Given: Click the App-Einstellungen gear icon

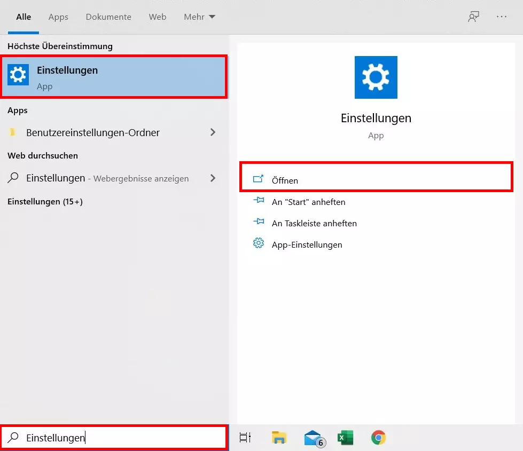Looking at the screenshot, I should tap(258, 243).
